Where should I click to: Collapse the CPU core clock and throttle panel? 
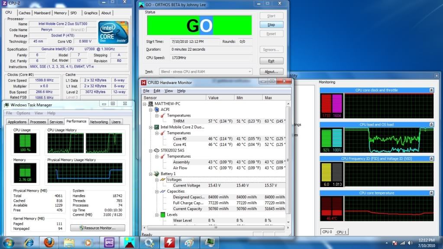click(x=431, y=90)
